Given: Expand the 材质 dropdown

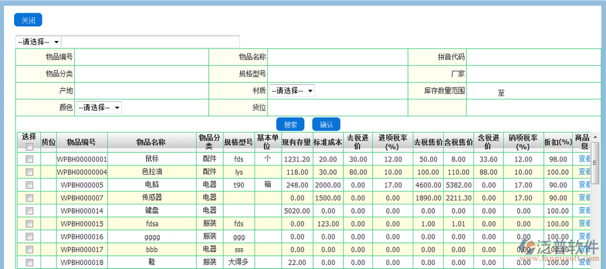Looking at the screenshot, I should pos(292,91).
